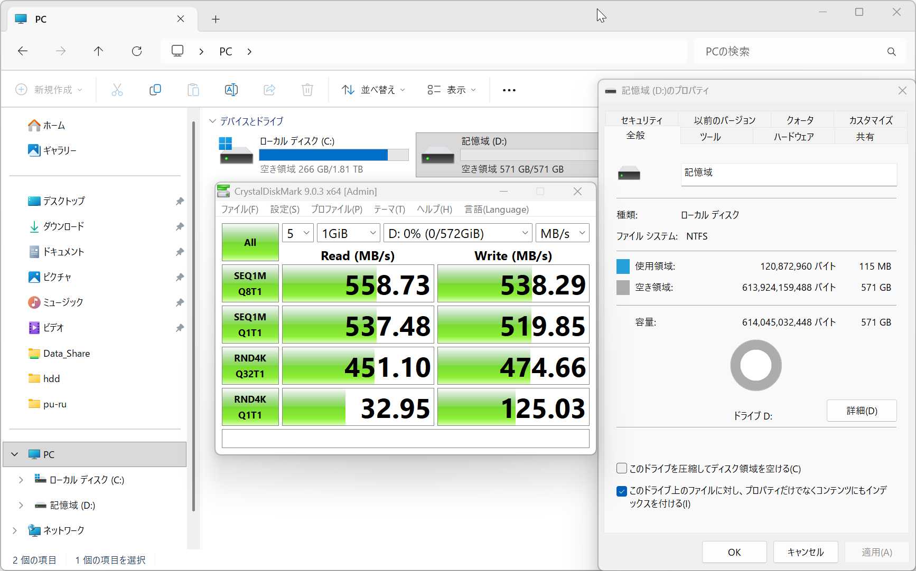Click the CrystalDiskMark title bar app icon

point(224,191)
